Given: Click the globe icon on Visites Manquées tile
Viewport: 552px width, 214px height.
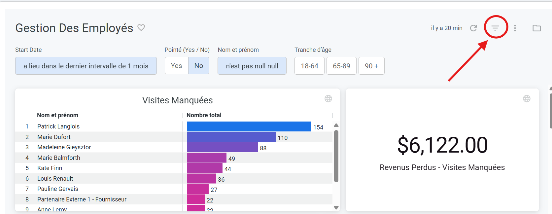Looking at the screenshot, I should pyautogui.click(x=328, y=99).
